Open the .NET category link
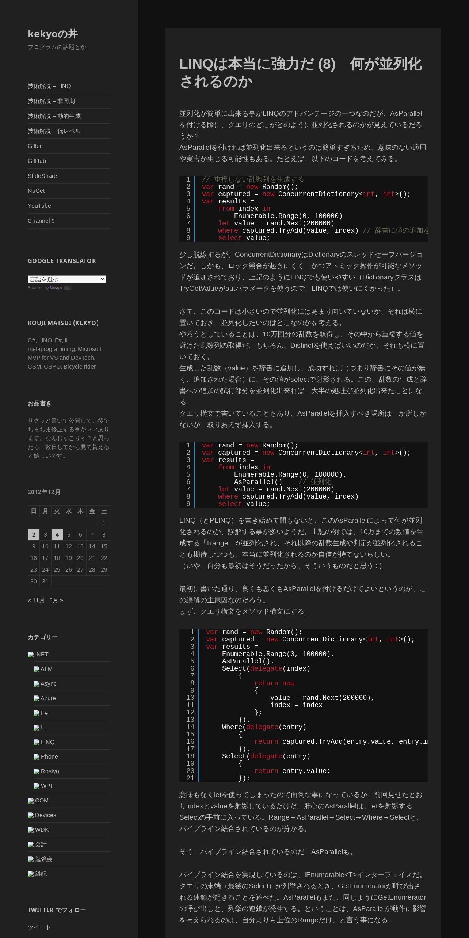Image resolution: width=469 pixels, height=938 pixels. point(42,655)
